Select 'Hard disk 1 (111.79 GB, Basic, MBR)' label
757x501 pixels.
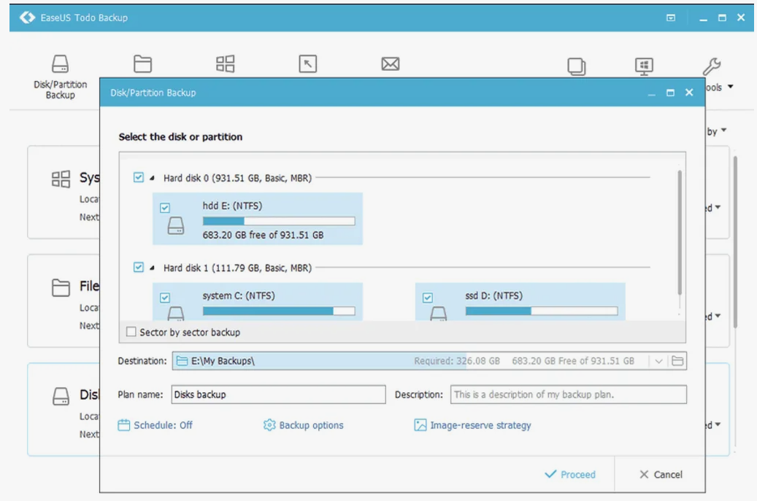237,268
